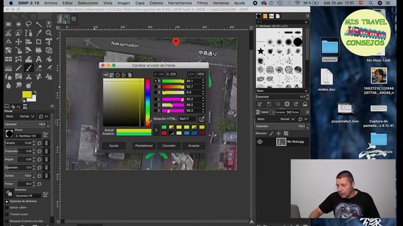Select the Smudge tool

tap(18, 85)
